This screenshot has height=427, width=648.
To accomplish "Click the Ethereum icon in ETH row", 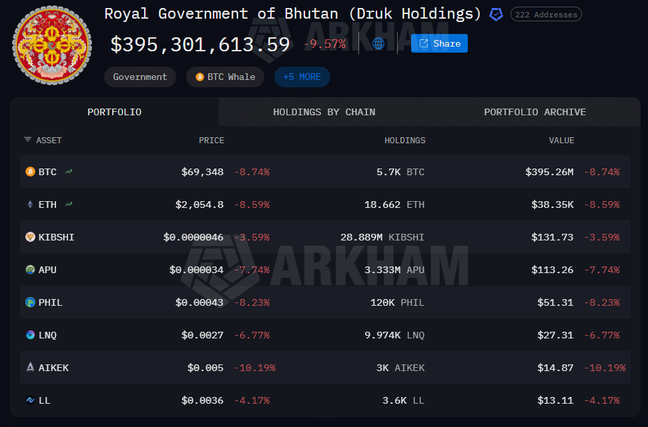I will coord(30,205).
